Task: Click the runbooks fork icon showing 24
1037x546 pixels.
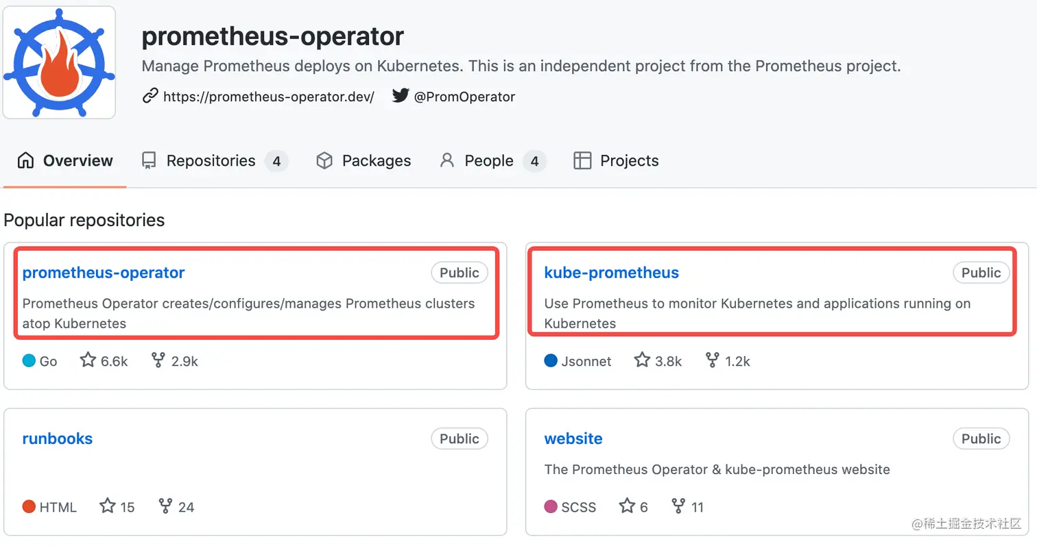Action: 165,506
